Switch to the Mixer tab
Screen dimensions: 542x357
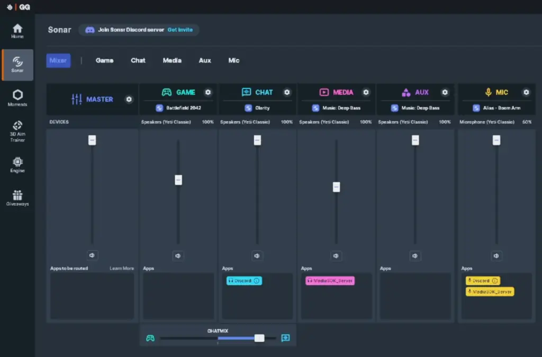pos(58,60)
